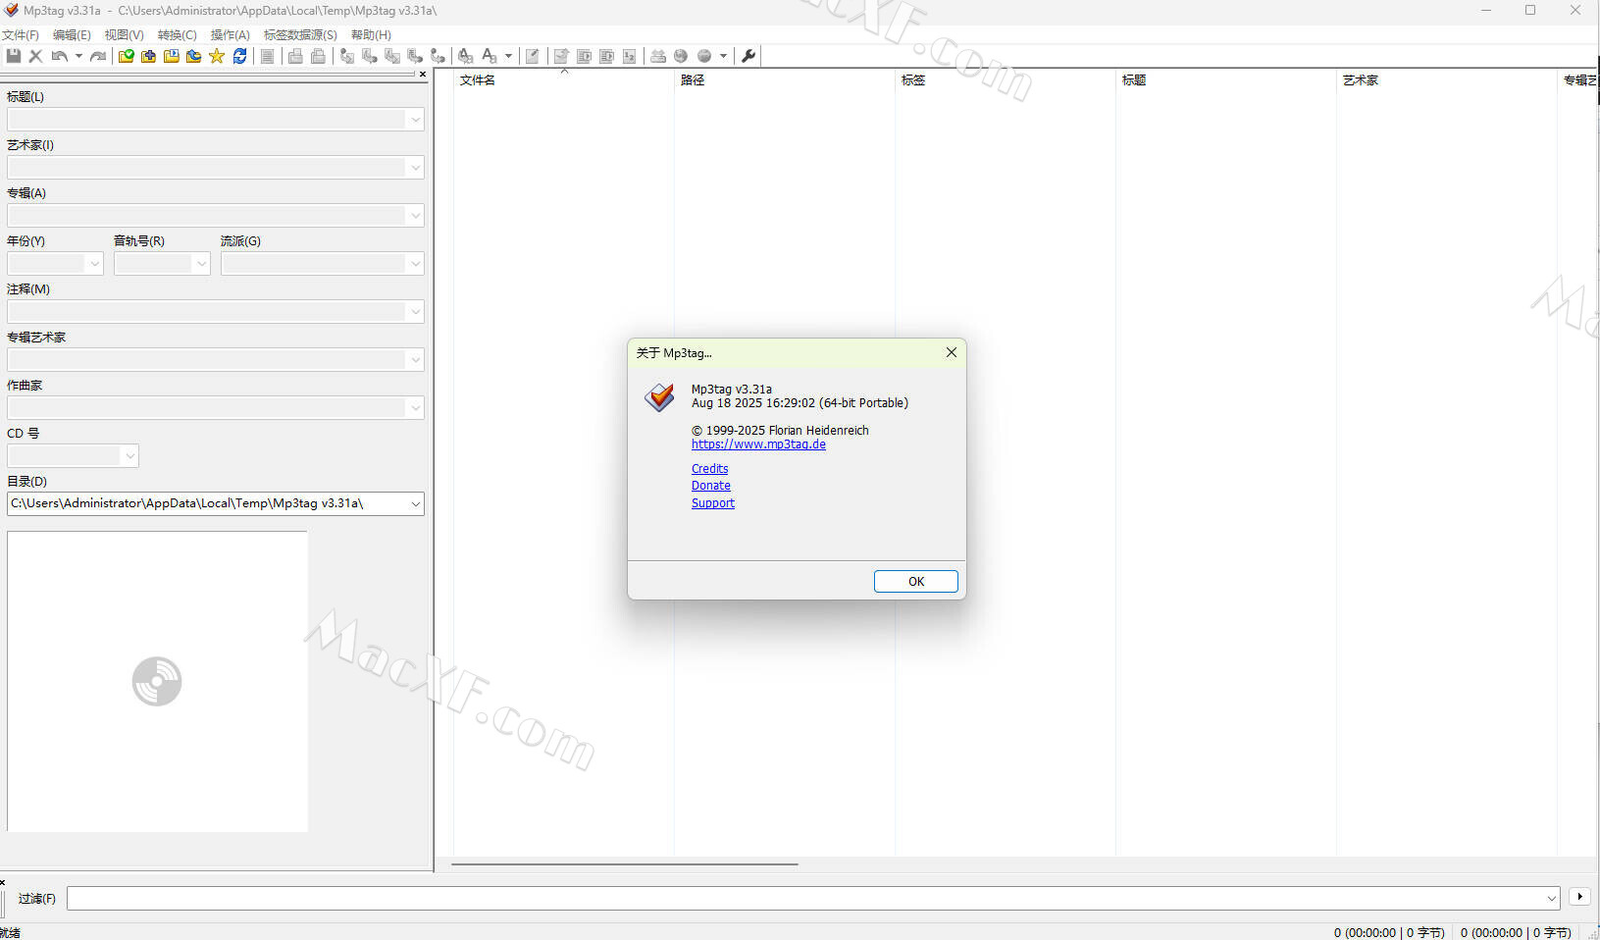This screenshot has height=940, width=1600.
Task: Click the Filename to Filename converter icon
Action: tap(392, 56)
